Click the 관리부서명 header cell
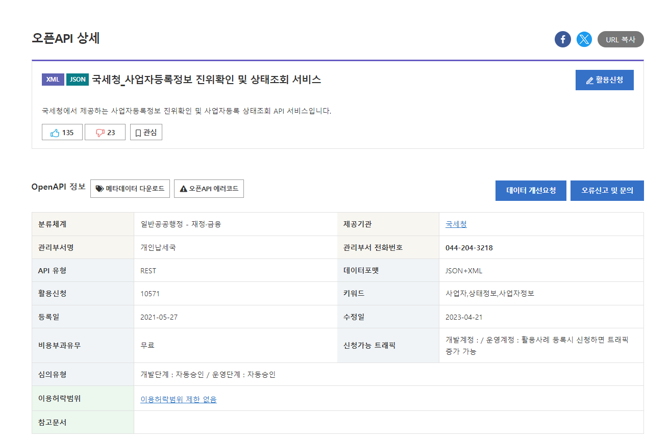669x441 pixels. pyautogui.click(x=83, y=247)
